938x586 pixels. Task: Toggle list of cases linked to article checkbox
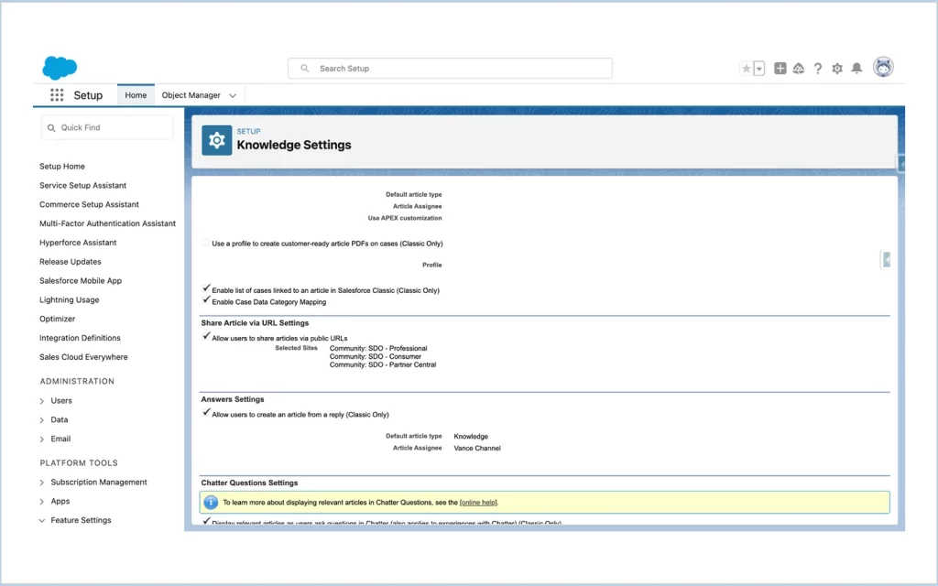206,288
